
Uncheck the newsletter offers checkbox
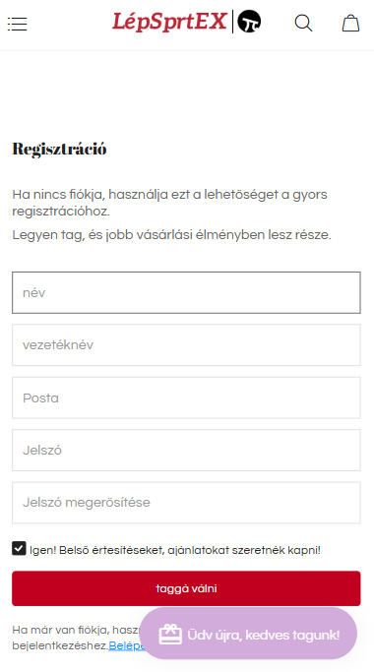click(x=19, y=548)
